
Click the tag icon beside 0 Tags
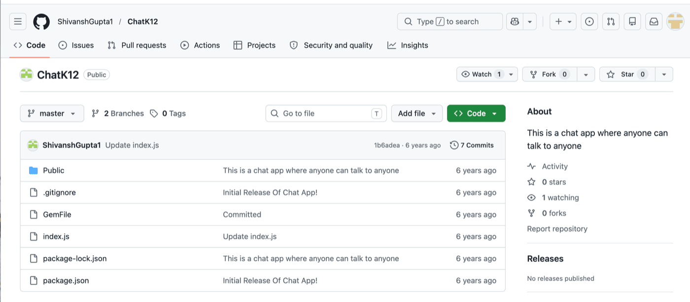(x=154, y=113)
